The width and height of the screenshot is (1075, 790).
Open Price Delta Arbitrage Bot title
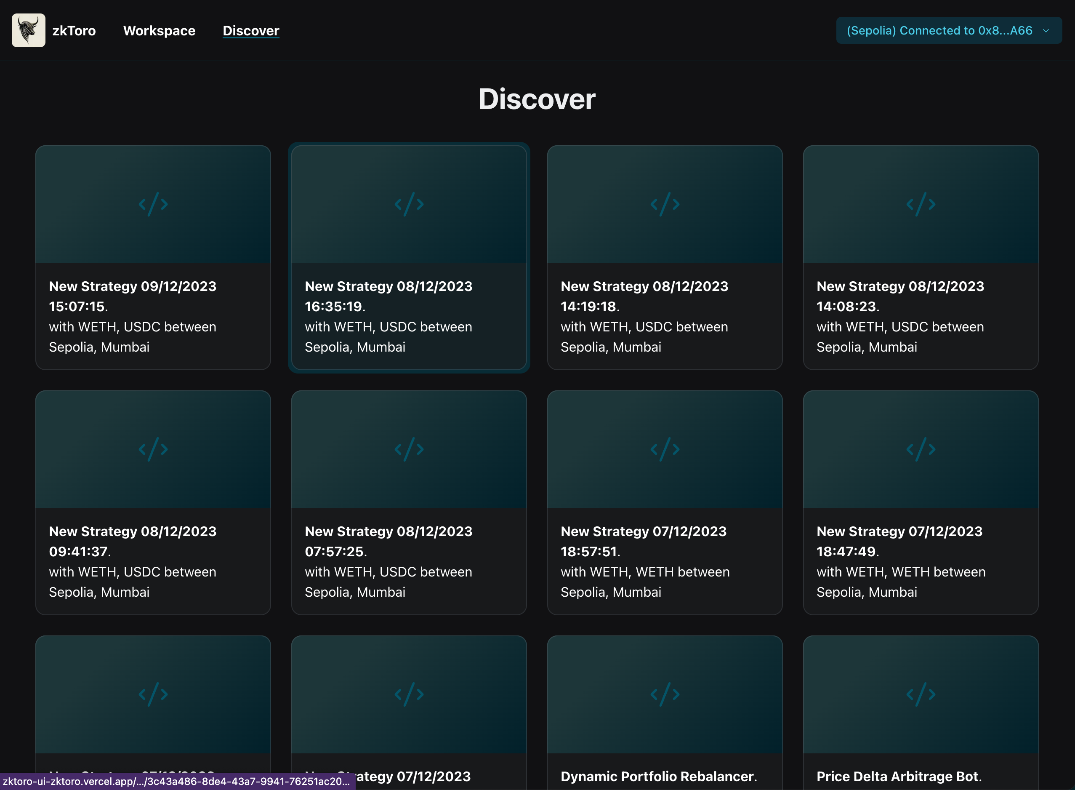(x=897, y=776)
